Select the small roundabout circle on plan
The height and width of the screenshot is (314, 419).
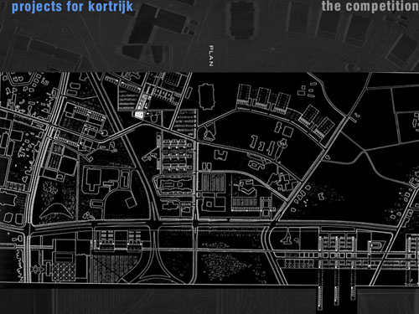click(x=105, y=133)
